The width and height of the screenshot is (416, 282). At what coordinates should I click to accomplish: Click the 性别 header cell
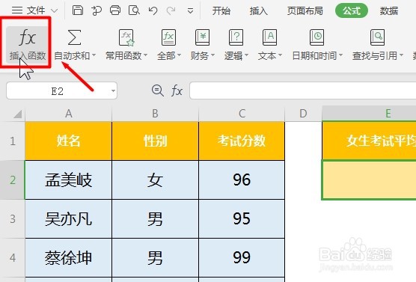tap(155, 141)
